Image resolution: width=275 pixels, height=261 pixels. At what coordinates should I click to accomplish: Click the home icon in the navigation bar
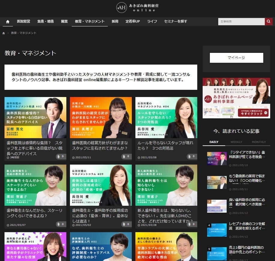point(8,21)
